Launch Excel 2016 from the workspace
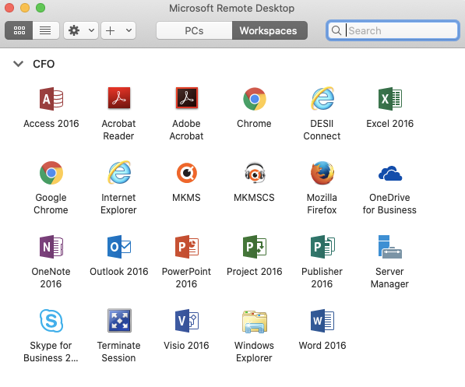The image size is (465, 387). [x=390, y=99]
